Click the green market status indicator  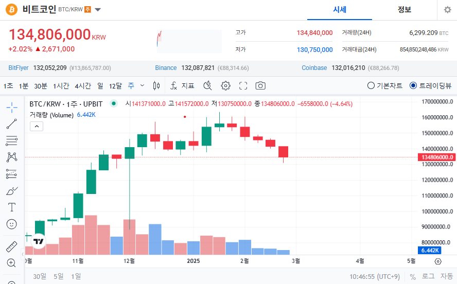[x=114, y=103]
